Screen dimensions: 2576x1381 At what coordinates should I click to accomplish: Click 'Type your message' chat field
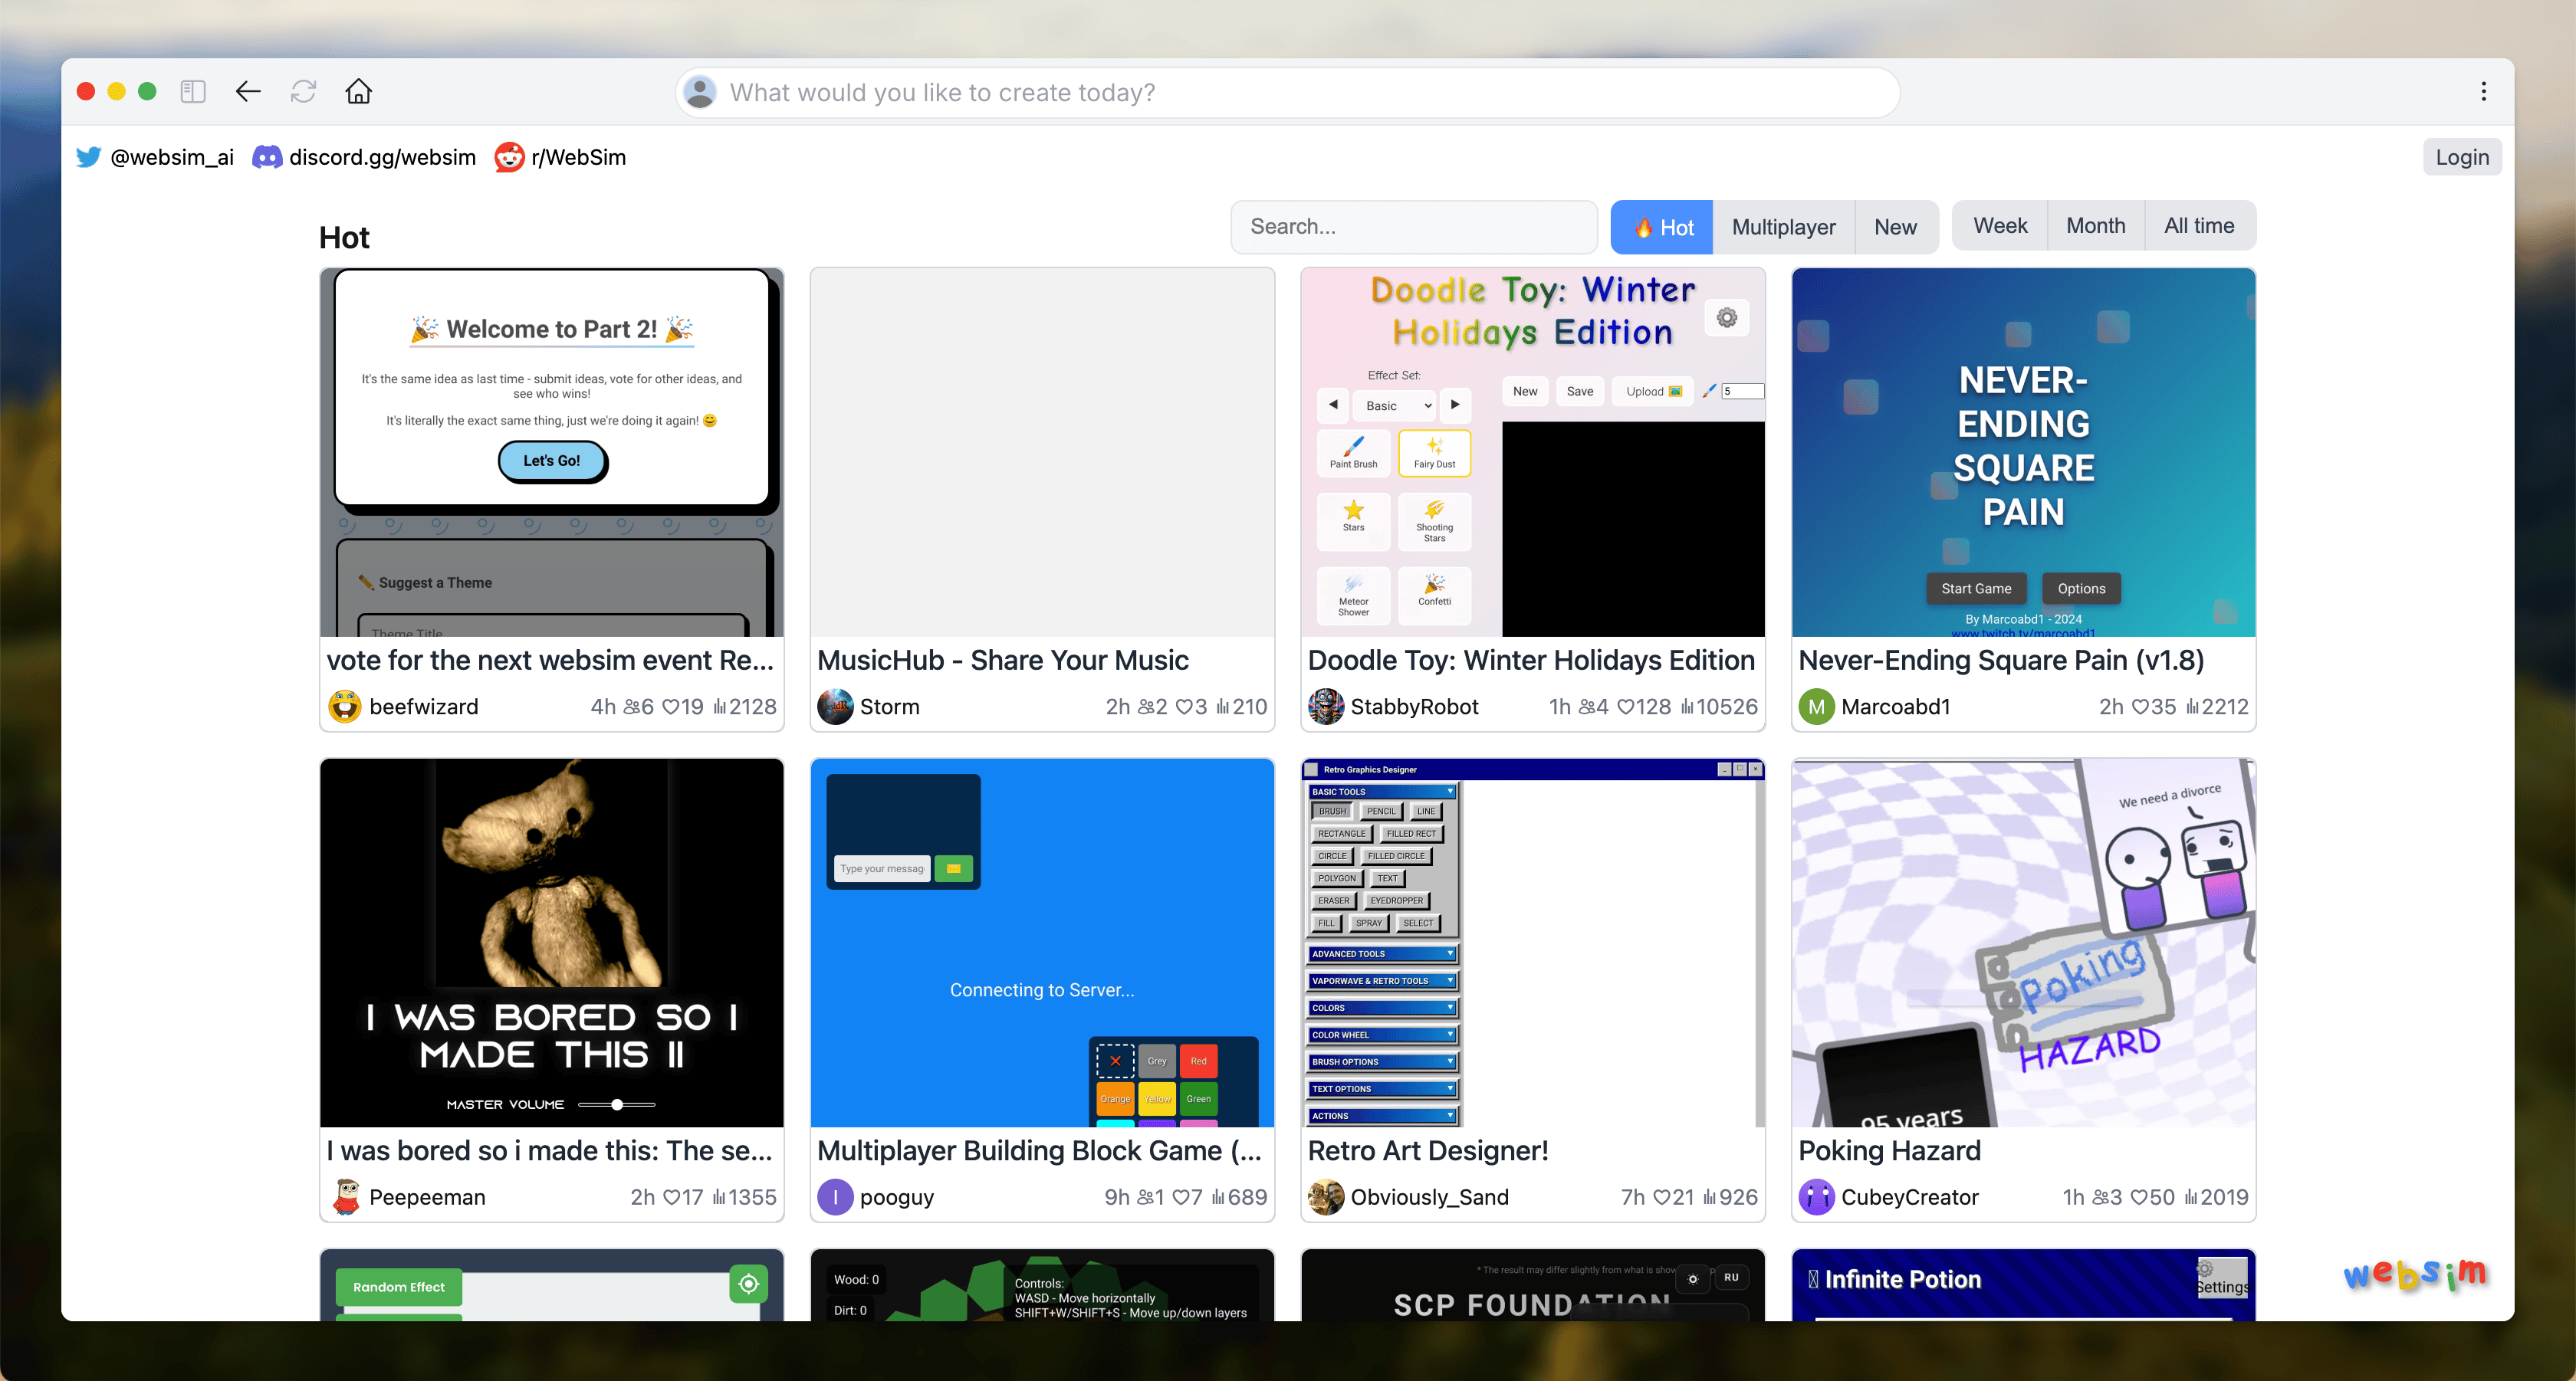[882, 868]
